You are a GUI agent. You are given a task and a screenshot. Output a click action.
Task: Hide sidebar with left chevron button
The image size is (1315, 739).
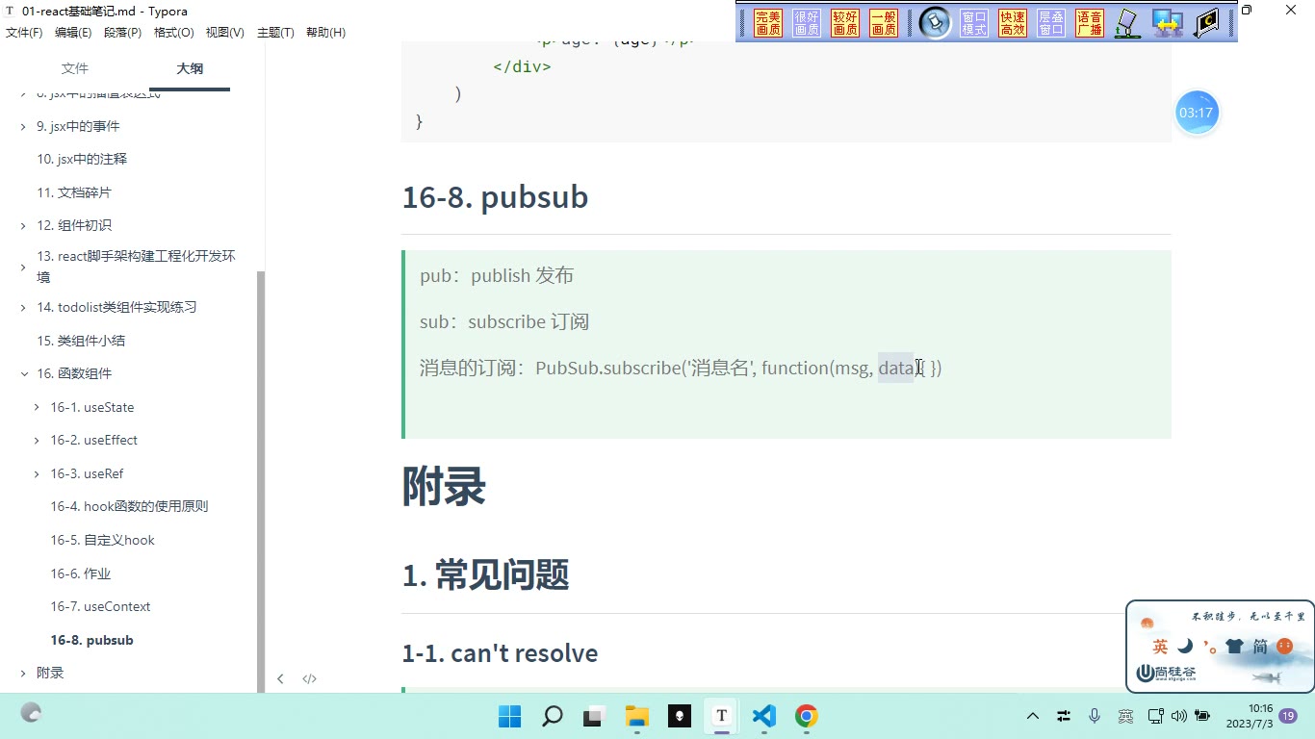(280, 678)
